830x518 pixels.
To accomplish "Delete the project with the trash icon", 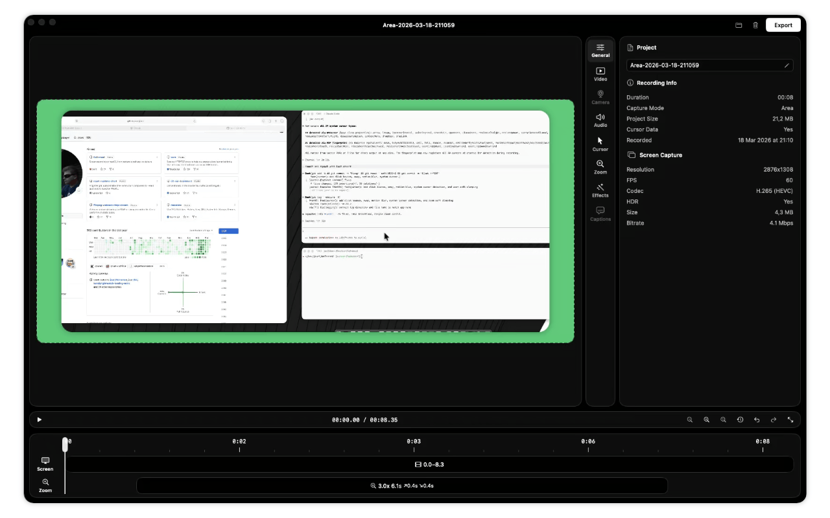I will coord(755,25).
